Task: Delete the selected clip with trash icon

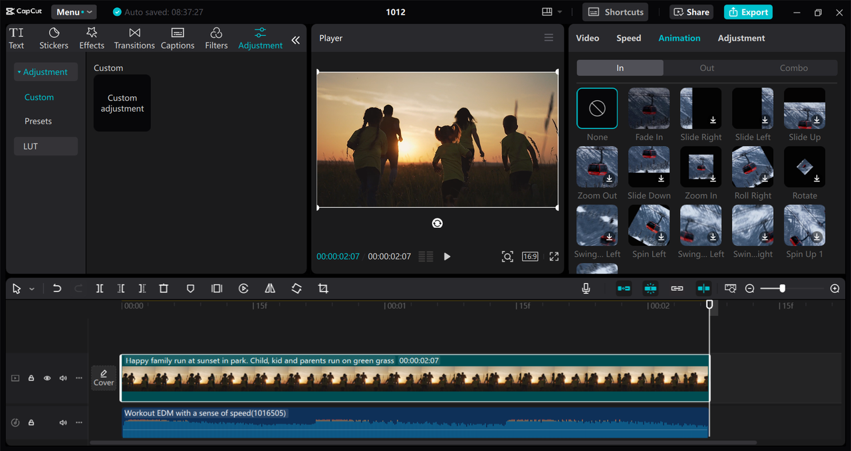Action: (x=164, y=288)
